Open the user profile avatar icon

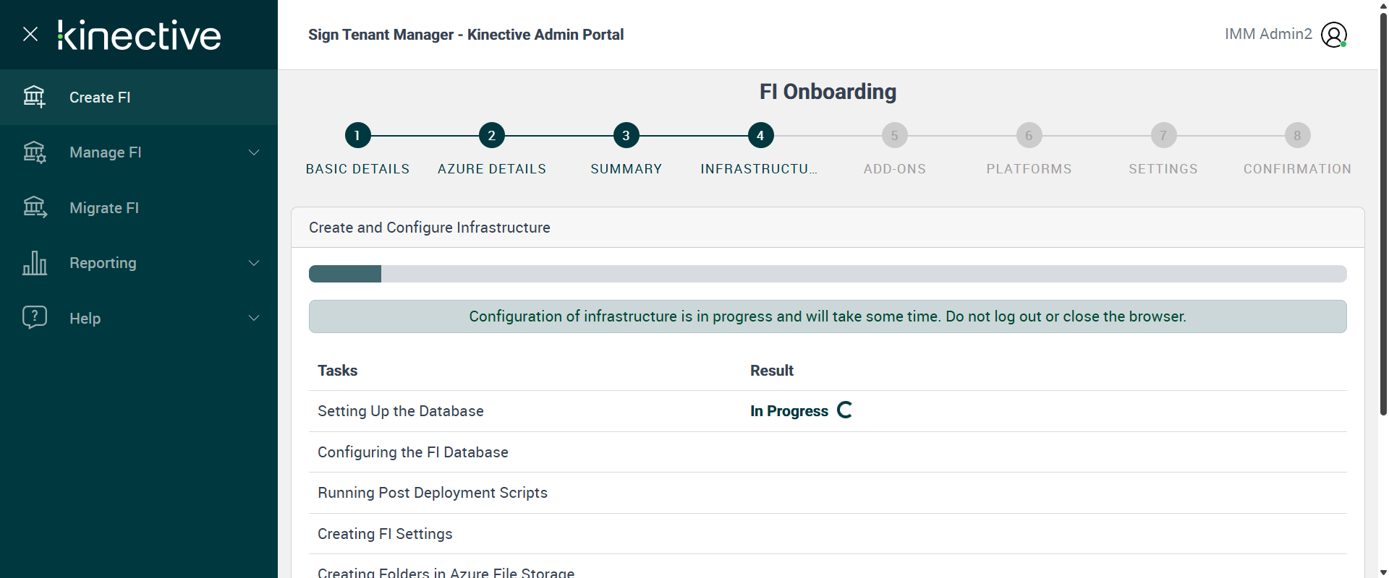pyautogui.click(x=1333, y=35)
